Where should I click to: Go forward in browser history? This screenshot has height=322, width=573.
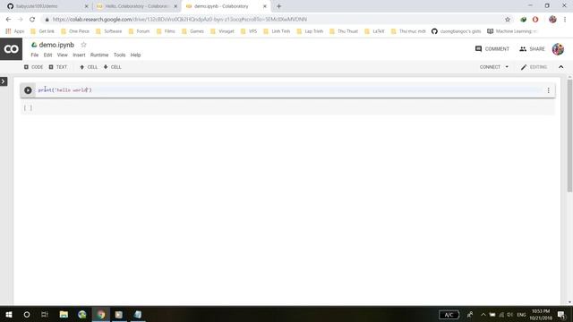20,20
